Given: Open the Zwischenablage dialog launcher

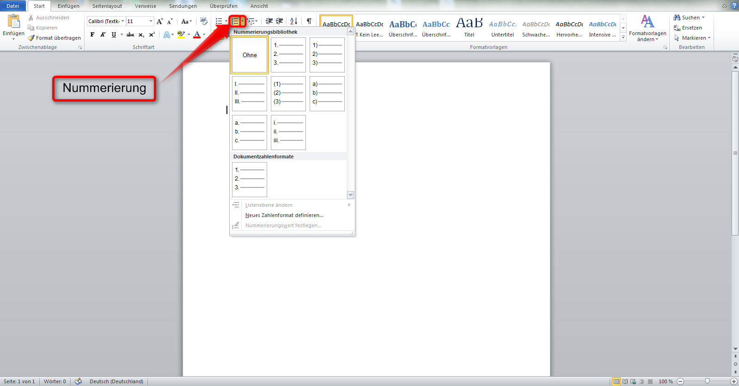Looking at the screenshot, I should tap(80, 48).
